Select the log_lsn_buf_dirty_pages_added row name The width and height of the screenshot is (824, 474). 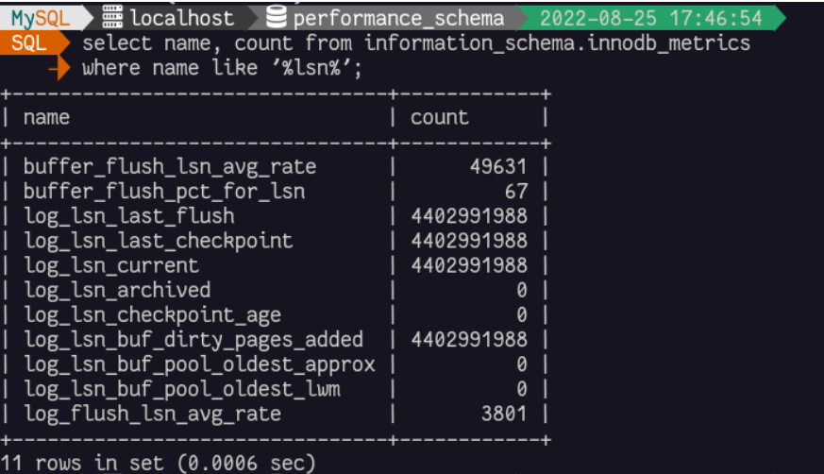pyautogui.click(x=193, y=339)
